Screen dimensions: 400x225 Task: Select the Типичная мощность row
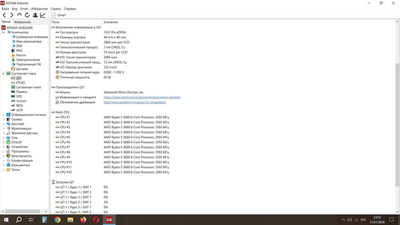point(83,77)
